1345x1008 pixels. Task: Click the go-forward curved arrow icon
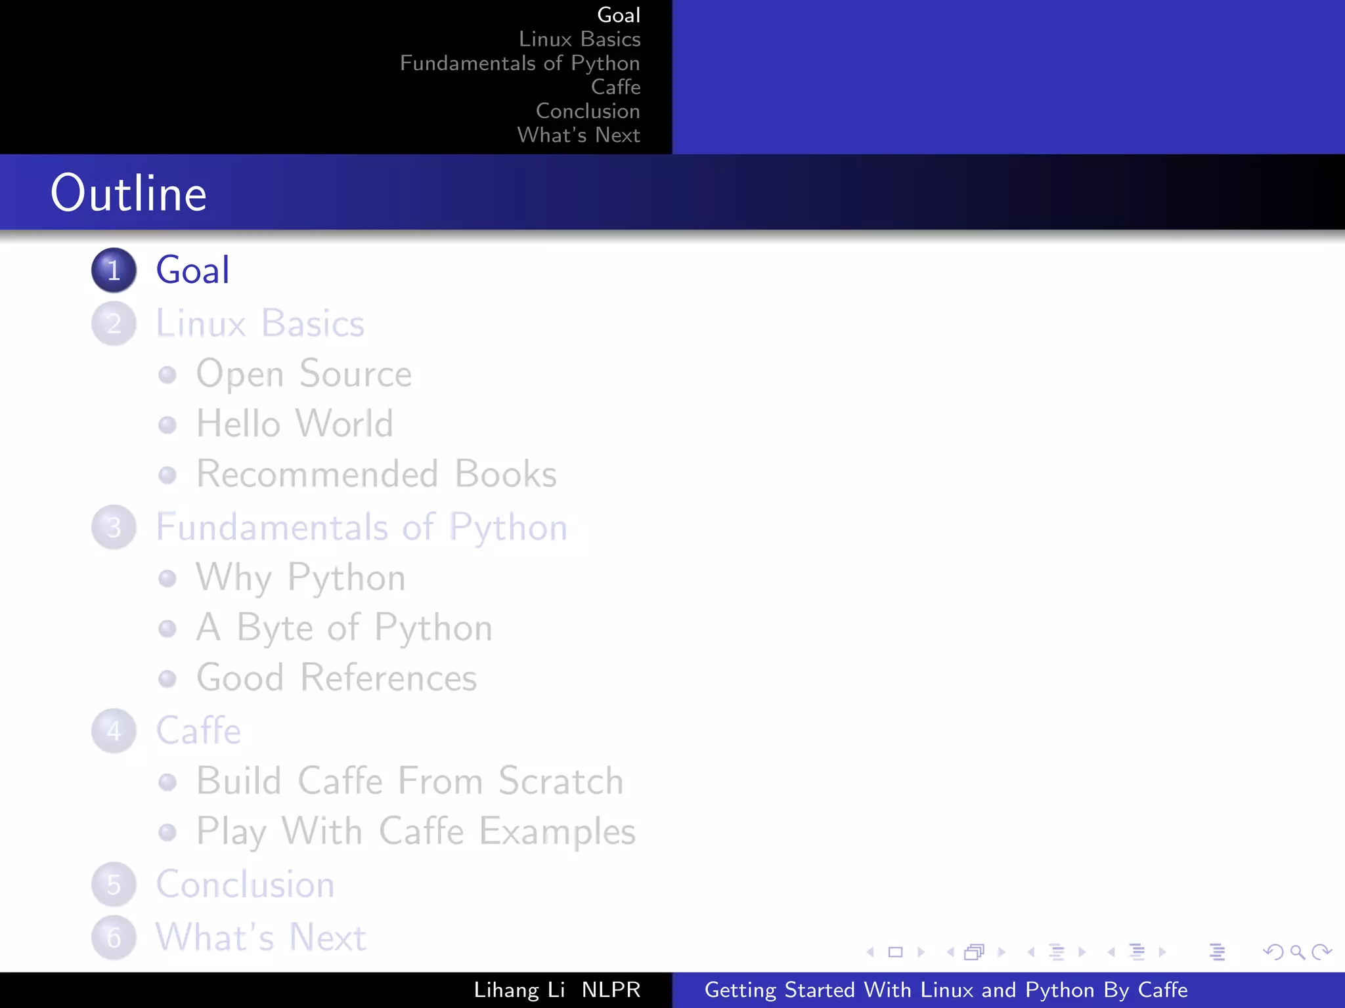(1321, 952)
